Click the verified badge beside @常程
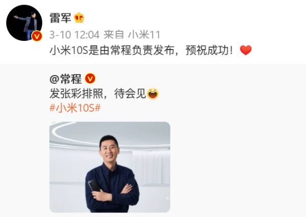 pyautogui.click(x=90, y=79)
